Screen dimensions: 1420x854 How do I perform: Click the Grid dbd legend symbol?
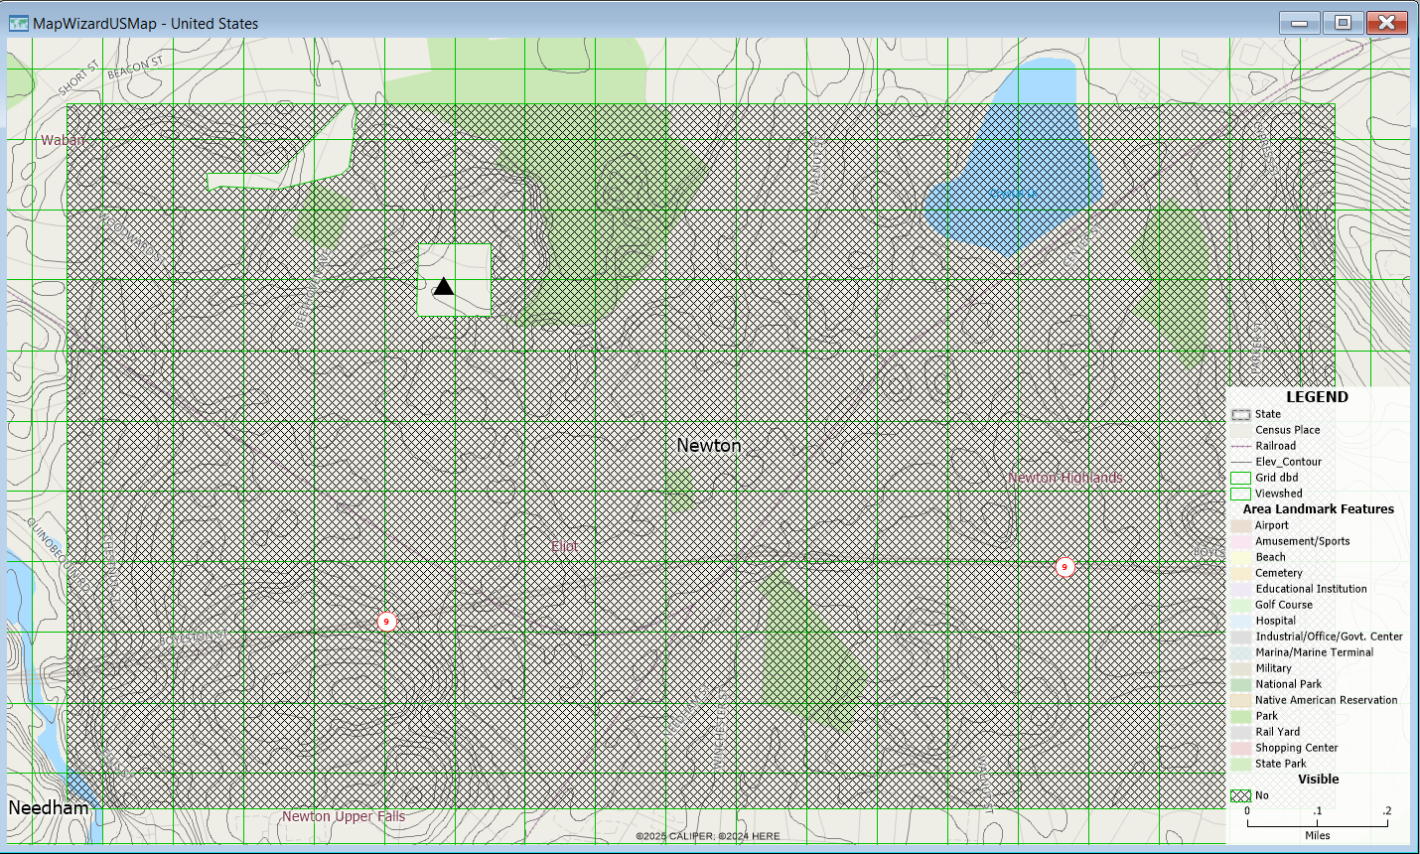1240,478
